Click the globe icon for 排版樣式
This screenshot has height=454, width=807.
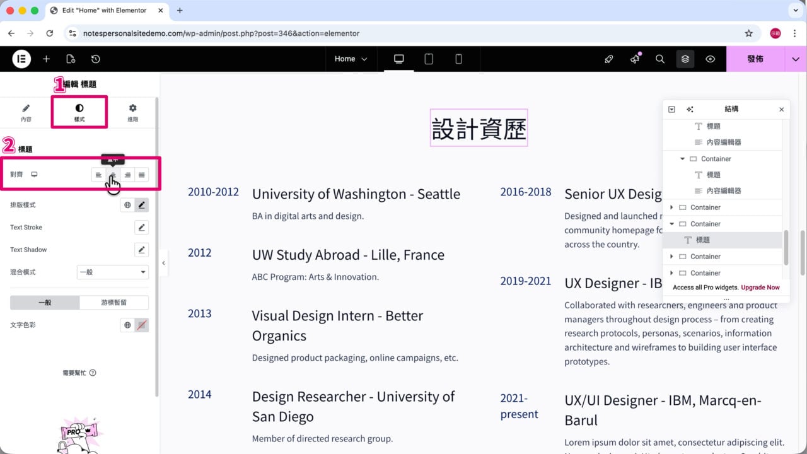[x=127, y=205]
